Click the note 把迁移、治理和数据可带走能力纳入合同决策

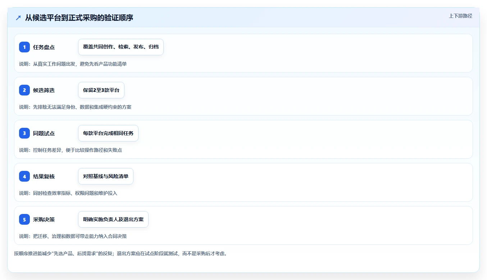coord(80,236)
